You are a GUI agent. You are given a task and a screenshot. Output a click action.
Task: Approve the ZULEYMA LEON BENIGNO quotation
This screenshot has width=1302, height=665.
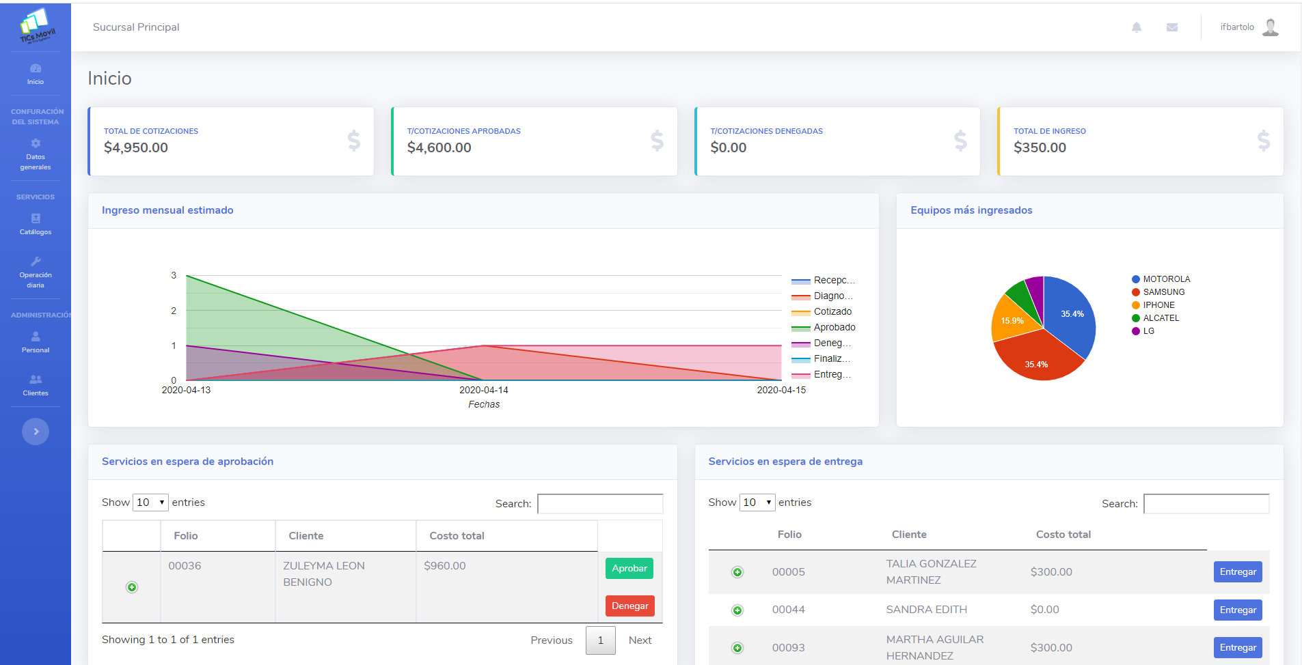click(x=629, y=568)
